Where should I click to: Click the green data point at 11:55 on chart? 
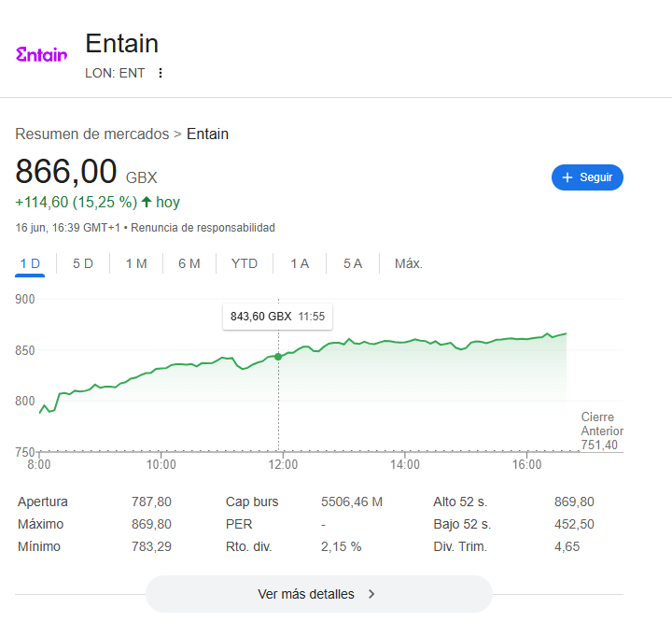tap(278, 357)
